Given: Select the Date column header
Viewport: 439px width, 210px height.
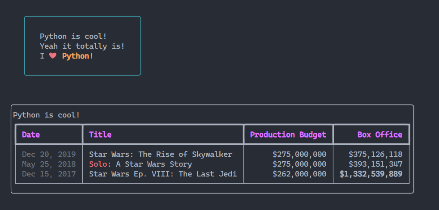Looking at the screenshot, I should (31, 134).
